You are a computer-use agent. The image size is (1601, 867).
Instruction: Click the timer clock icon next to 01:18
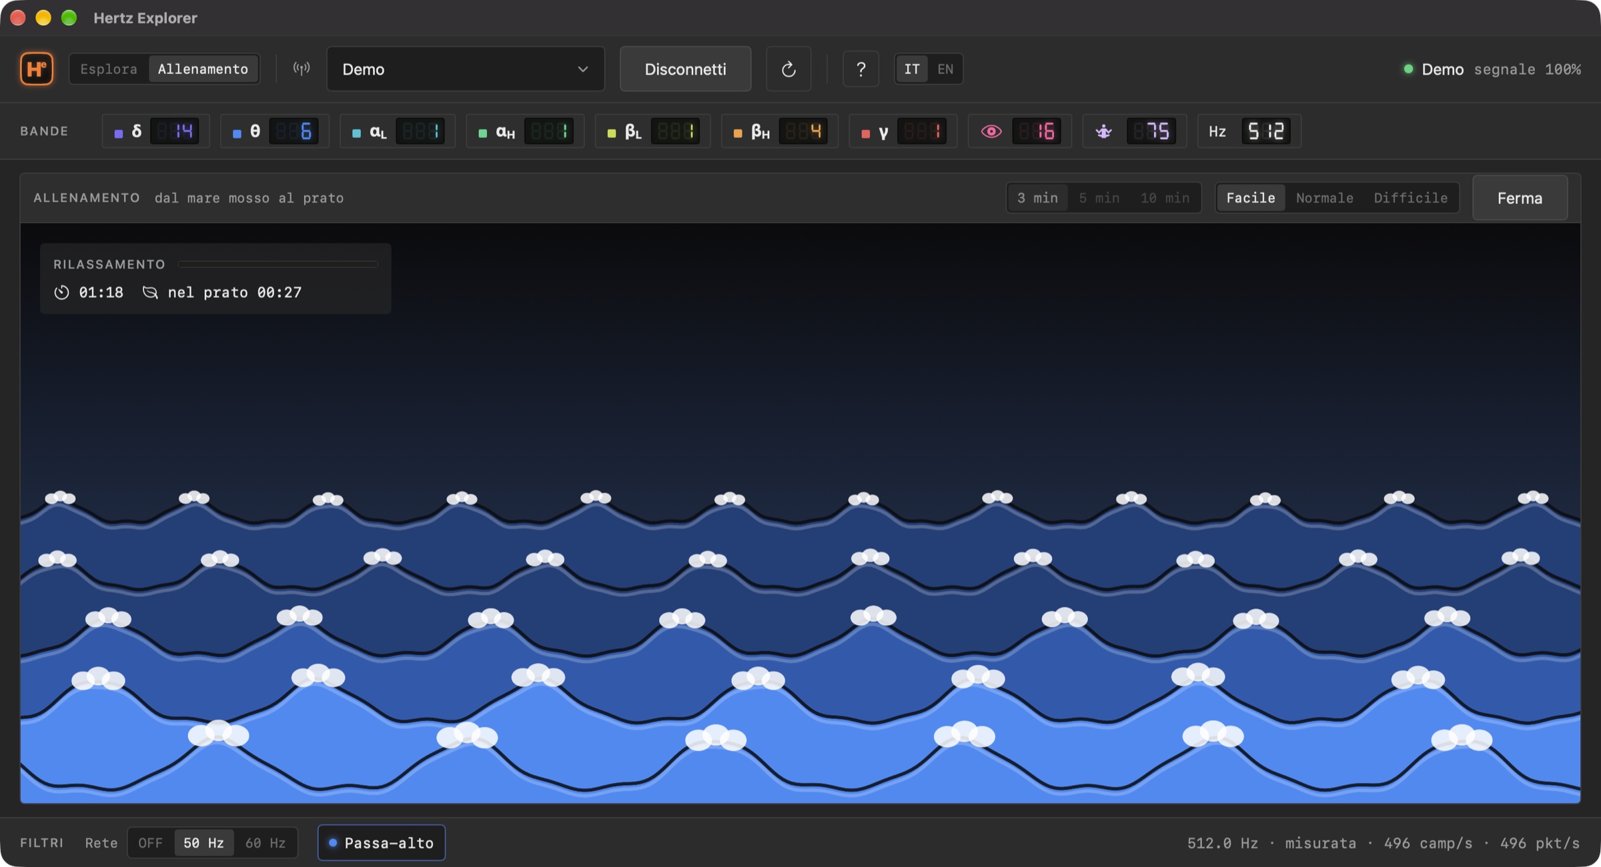tap(61, 292)
